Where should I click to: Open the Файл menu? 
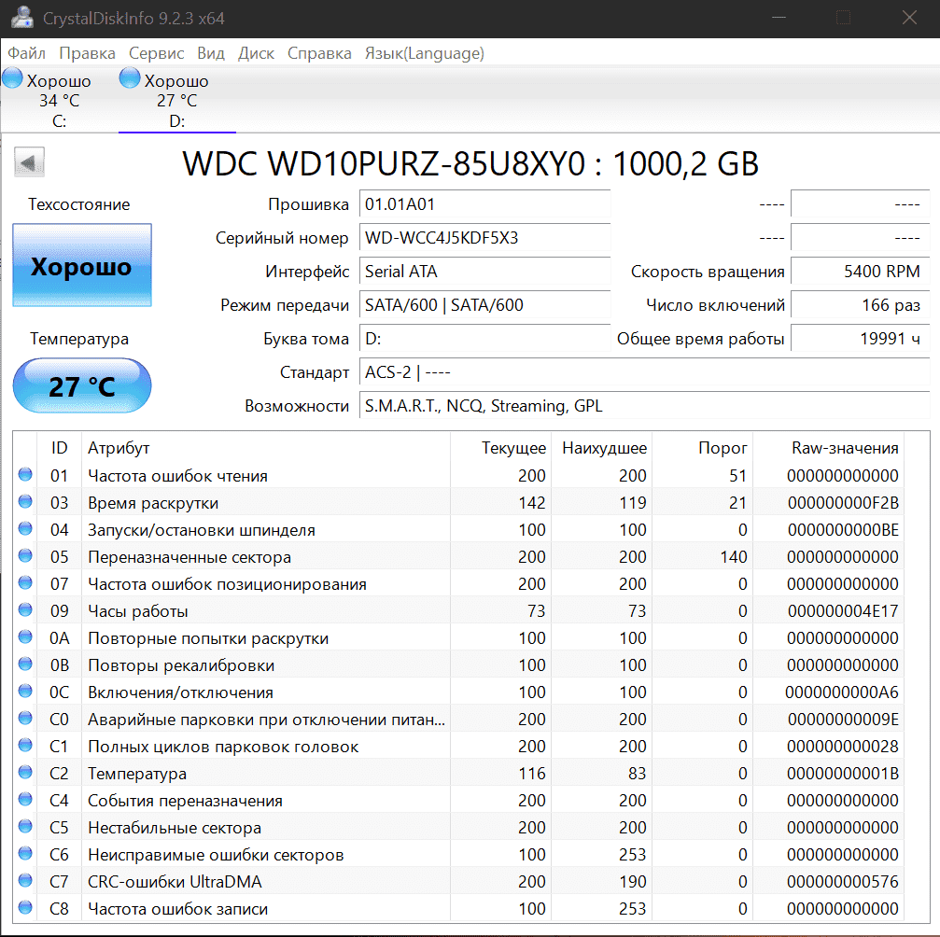pyautogui.click(x=27, y=53)
